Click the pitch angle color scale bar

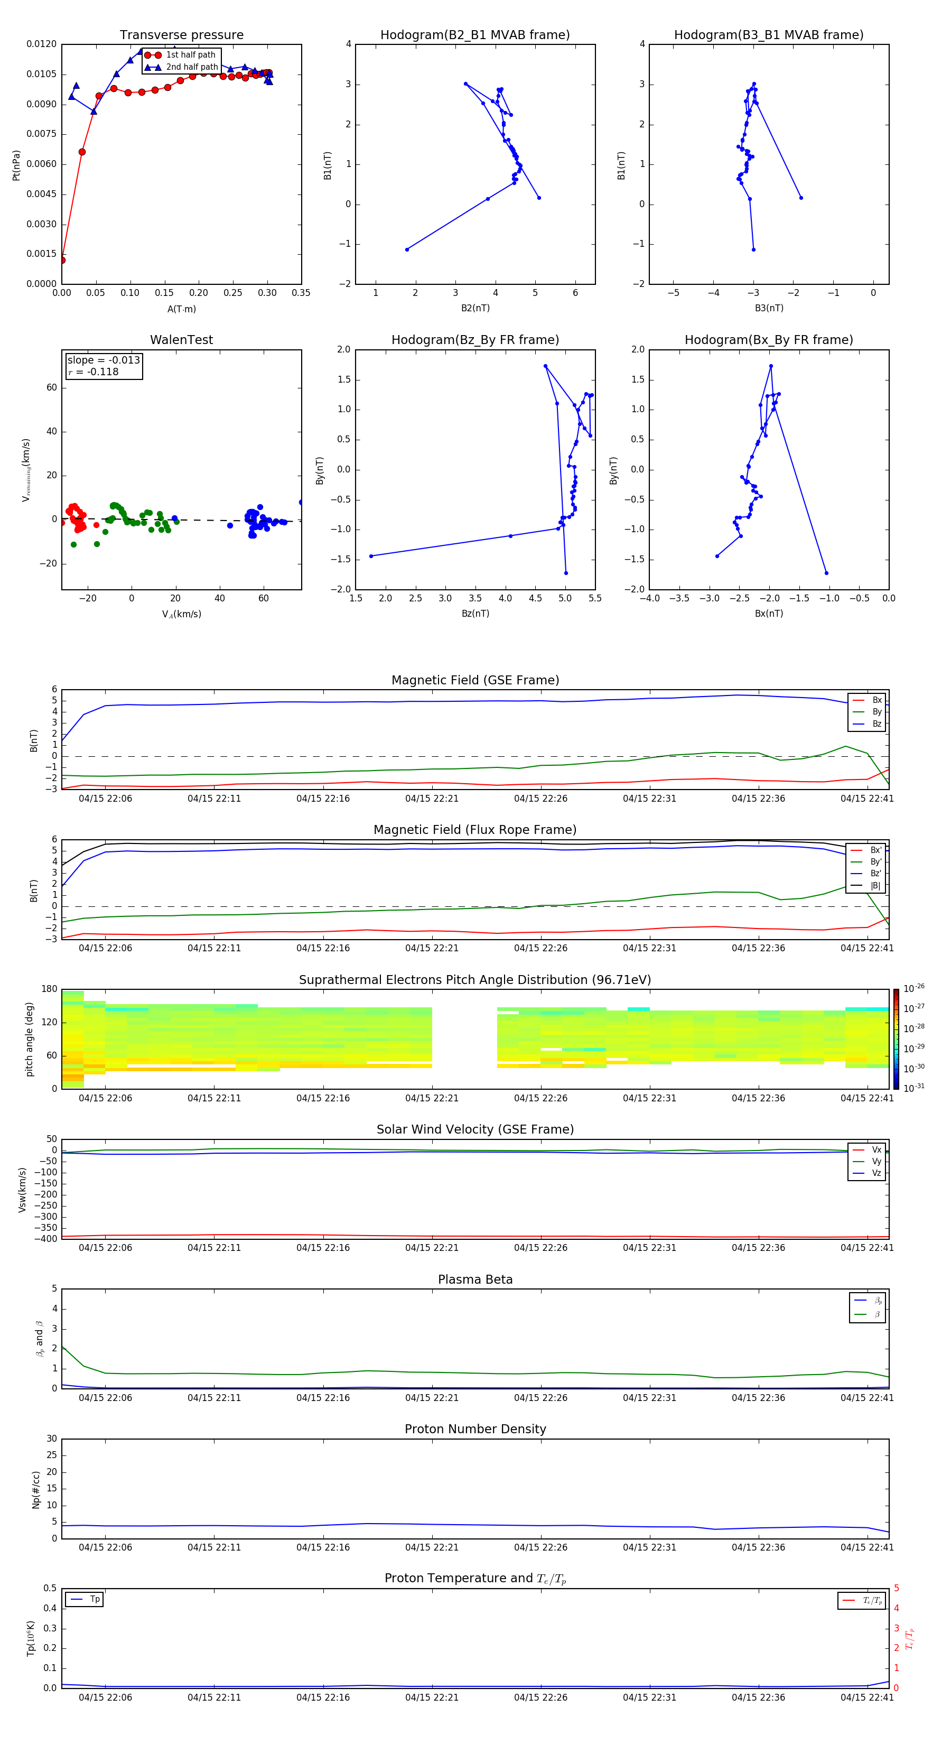click(896, 1039)
